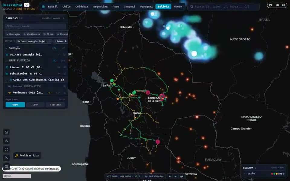Switch language to PT
290x181 pixels.
pos(271,5)
